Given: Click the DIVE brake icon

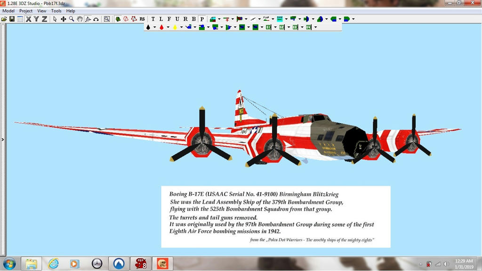Looking at the screenshot, I should point(280,19).
